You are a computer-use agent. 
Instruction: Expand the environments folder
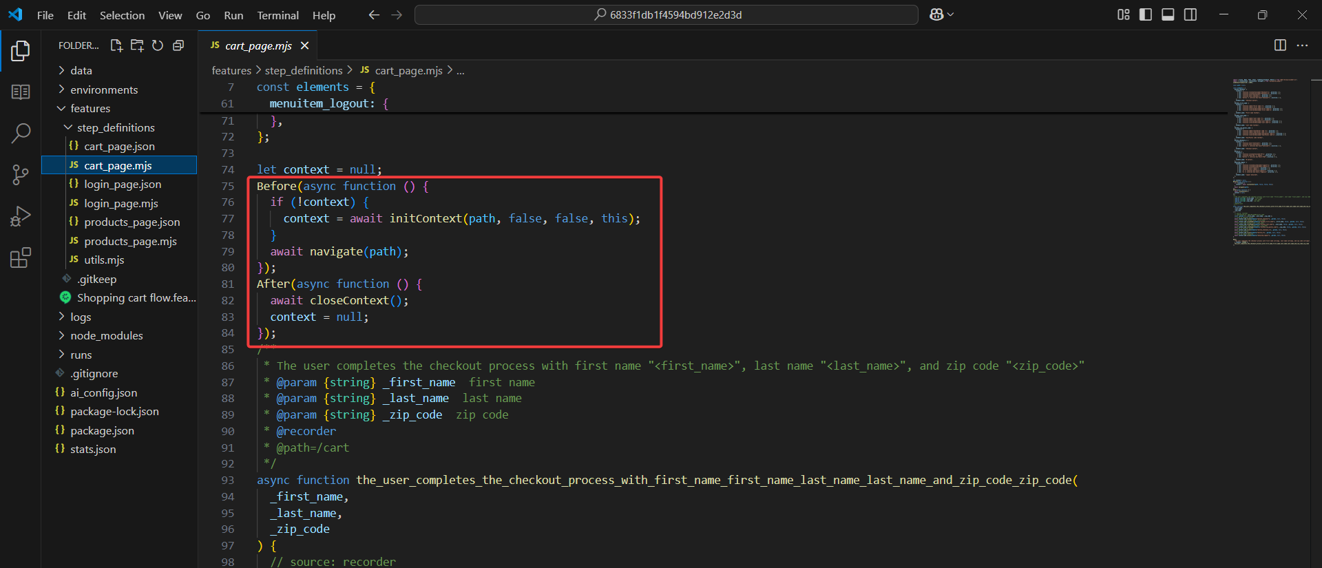pos(103,90)
